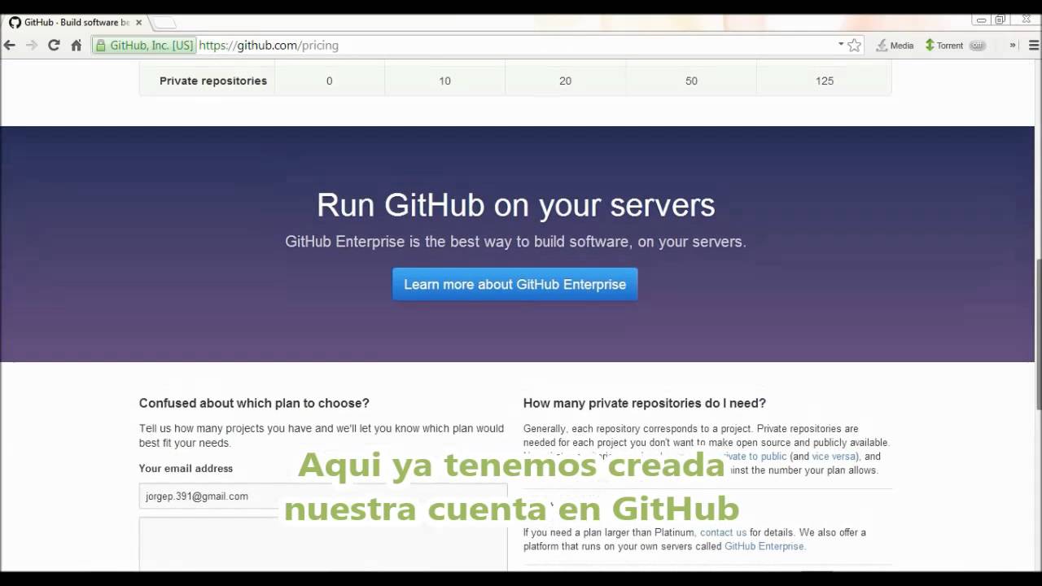The height and width of the screenshot is (586, 1042).
Task: Open the browser home page icon
Action: coord(76,46)
